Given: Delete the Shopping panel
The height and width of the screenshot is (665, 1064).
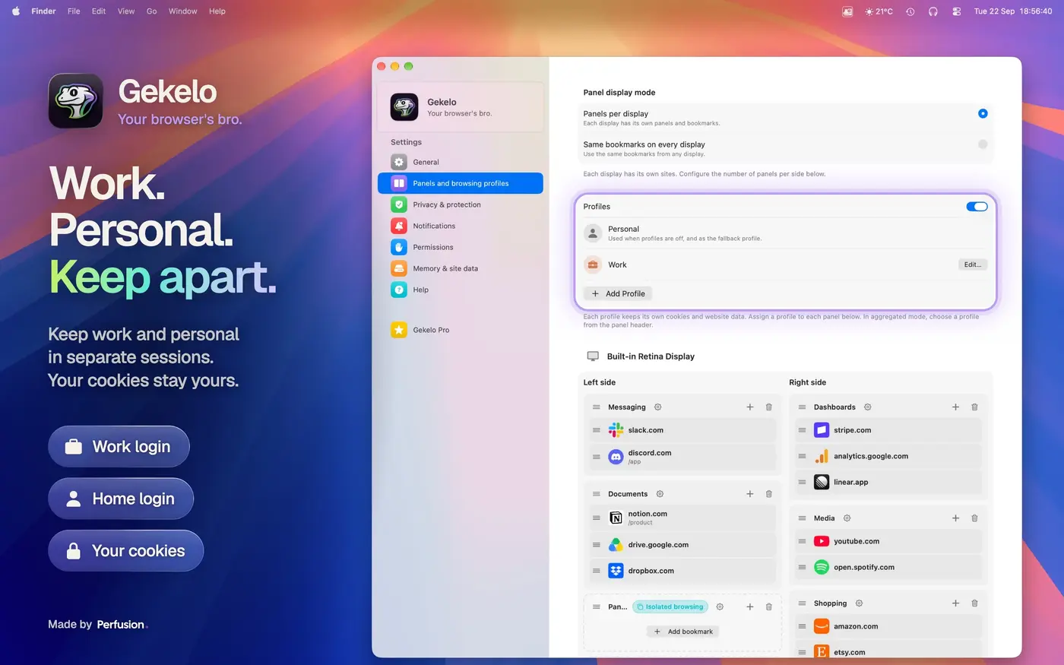Looking at the screenshot, I should pos(975,603).
